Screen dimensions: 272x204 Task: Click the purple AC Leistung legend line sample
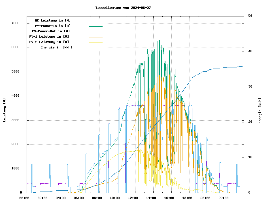pyautogui.click(x=95, y=21)
